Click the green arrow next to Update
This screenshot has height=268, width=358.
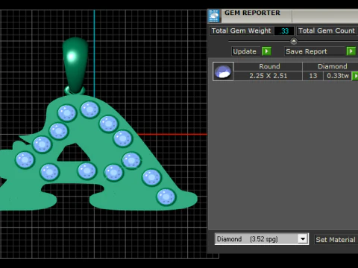[x=266, y=51]
